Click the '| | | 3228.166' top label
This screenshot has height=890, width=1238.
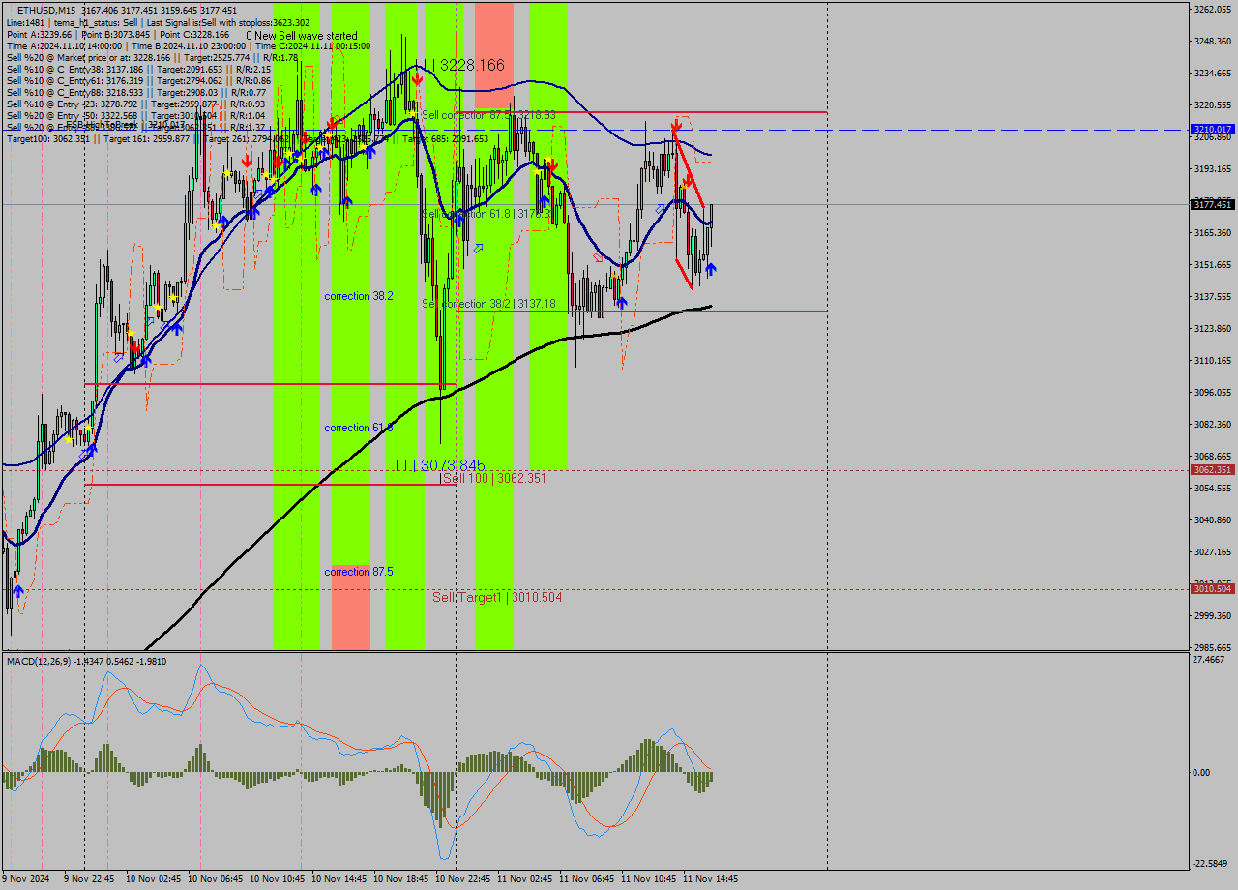click(x=462, y=65)
